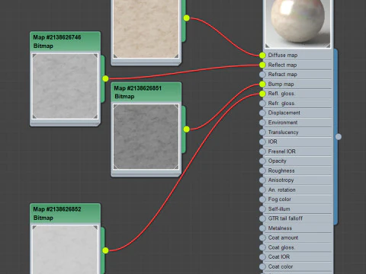Screen dimensions: 366x274
Task: Click the material node's output socket
Action: click(339, 137)
